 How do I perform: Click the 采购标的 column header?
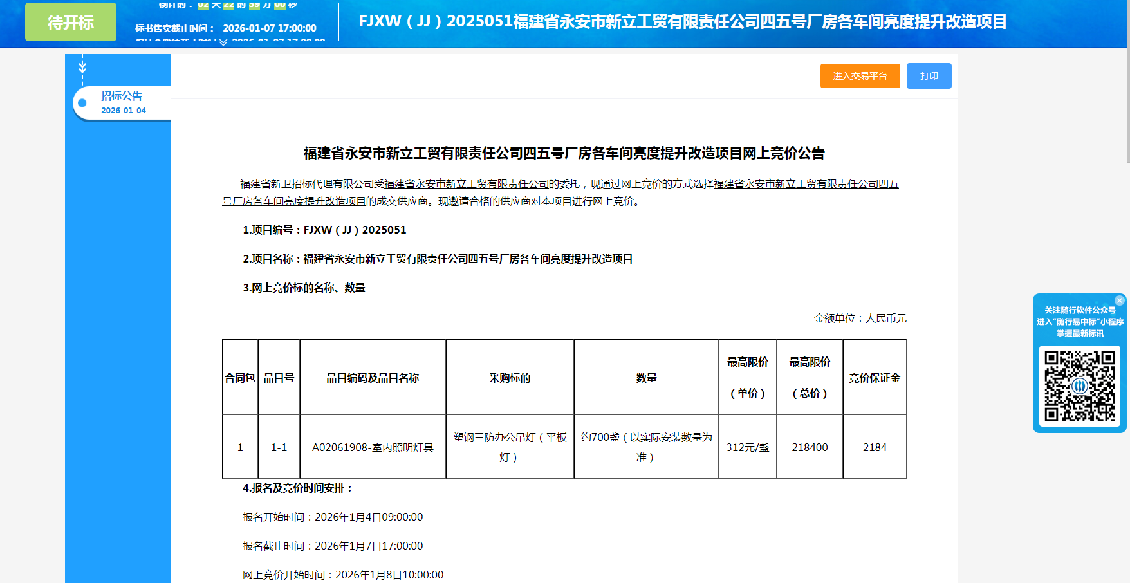(x=510, y=378)
